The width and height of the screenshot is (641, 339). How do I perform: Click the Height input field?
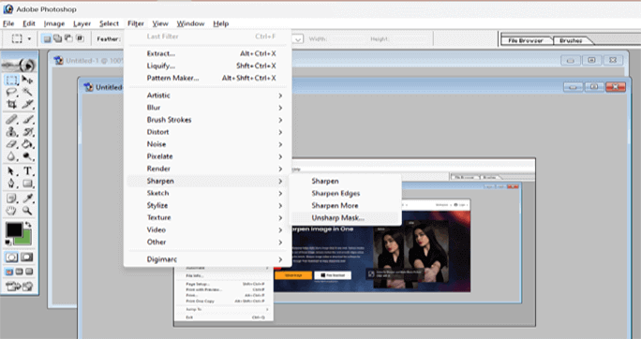click(410, 39)
